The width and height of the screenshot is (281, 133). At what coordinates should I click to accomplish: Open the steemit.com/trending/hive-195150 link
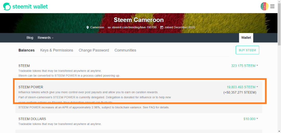[134, 28]
